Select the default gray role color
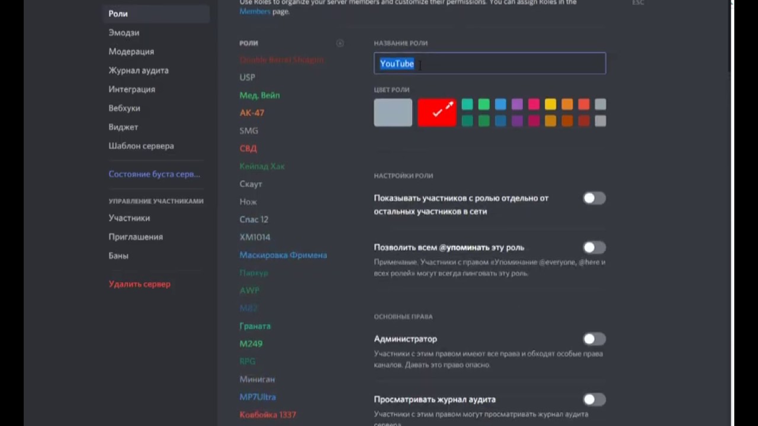The width and height of the screenshot is (758, 426). (x=393, y=112)
